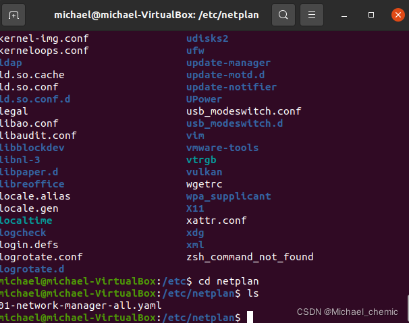Click the ld.so.conf.d directory name
The width and height of the screenshot is (409, 323).
35,99
